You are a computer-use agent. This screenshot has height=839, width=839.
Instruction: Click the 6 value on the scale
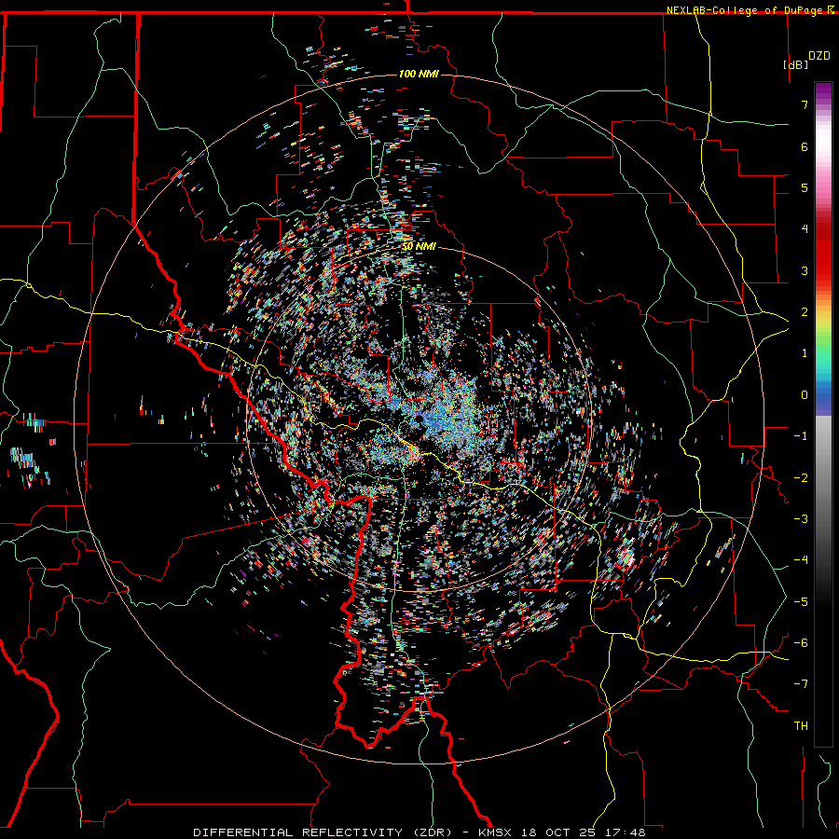click(805, 146)
